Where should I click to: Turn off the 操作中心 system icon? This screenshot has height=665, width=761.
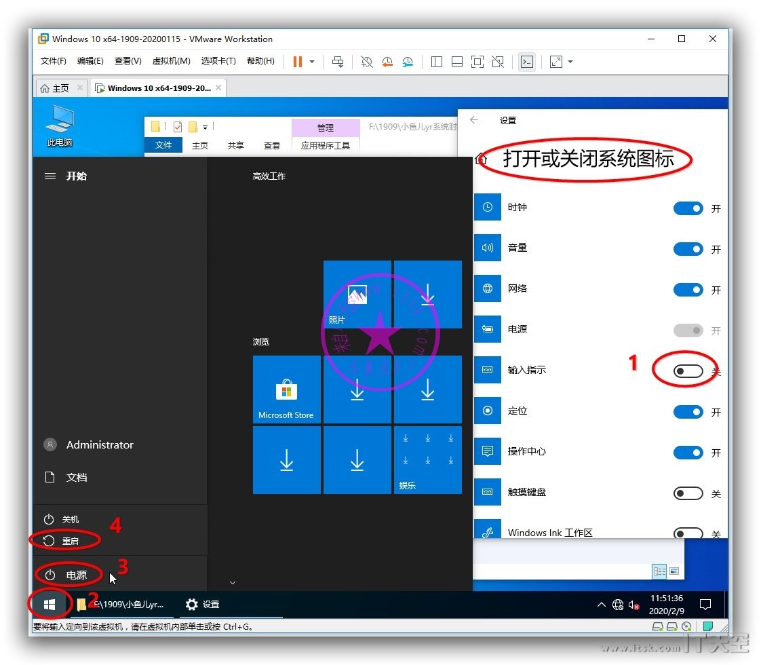pos(688,453)
